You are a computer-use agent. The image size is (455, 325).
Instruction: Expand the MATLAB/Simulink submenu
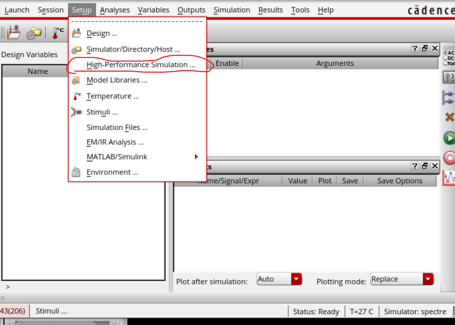click(x=137, y=157)
